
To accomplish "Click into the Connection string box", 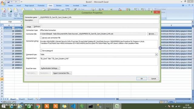I will point(99,44).
